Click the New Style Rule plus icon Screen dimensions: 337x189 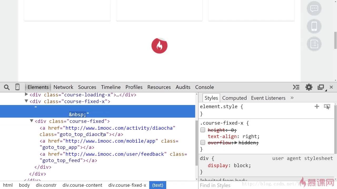coord(317,106)
